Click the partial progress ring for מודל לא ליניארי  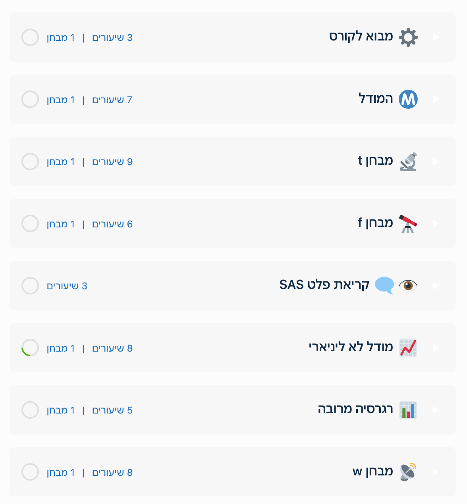pos(30,348)
